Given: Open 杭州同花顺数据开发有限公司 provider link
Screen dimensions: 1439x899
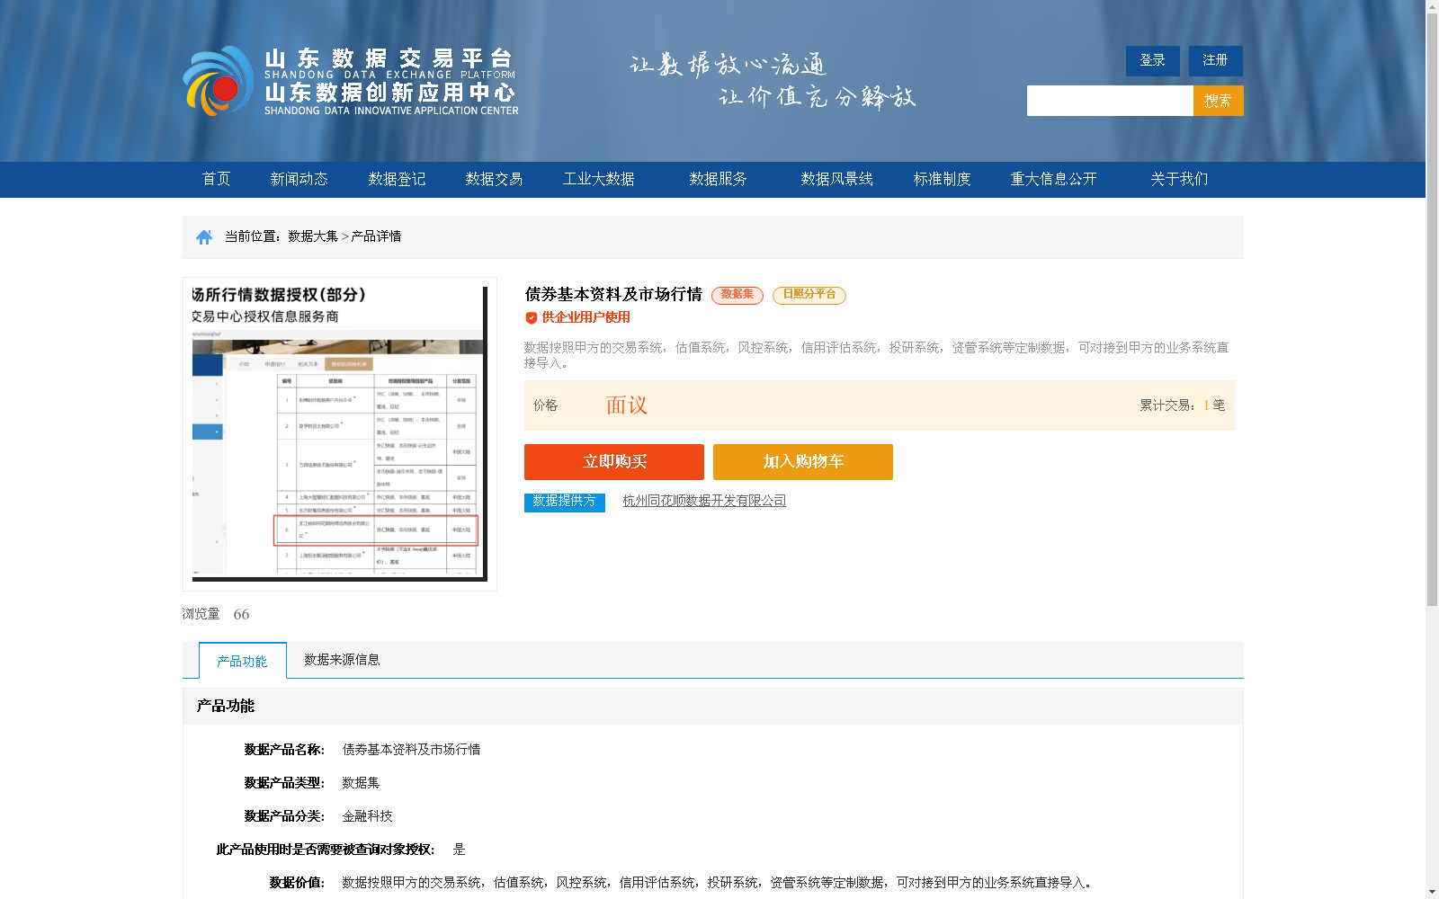Looking at the screenshot, I should [x=704, y=501].
